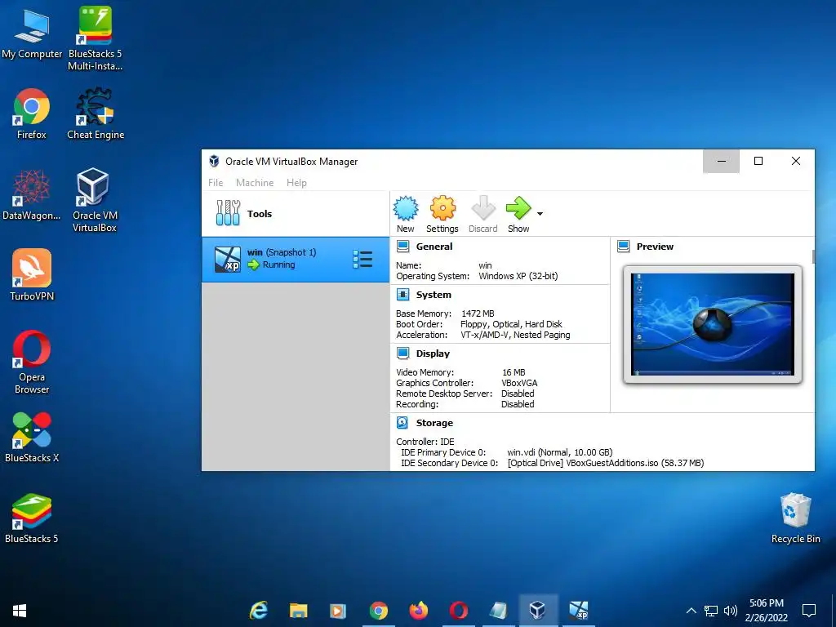Select the Firefox-labeled Chrome desktop shortcut
Screen dimensions: 836x627
pos(32,113)
